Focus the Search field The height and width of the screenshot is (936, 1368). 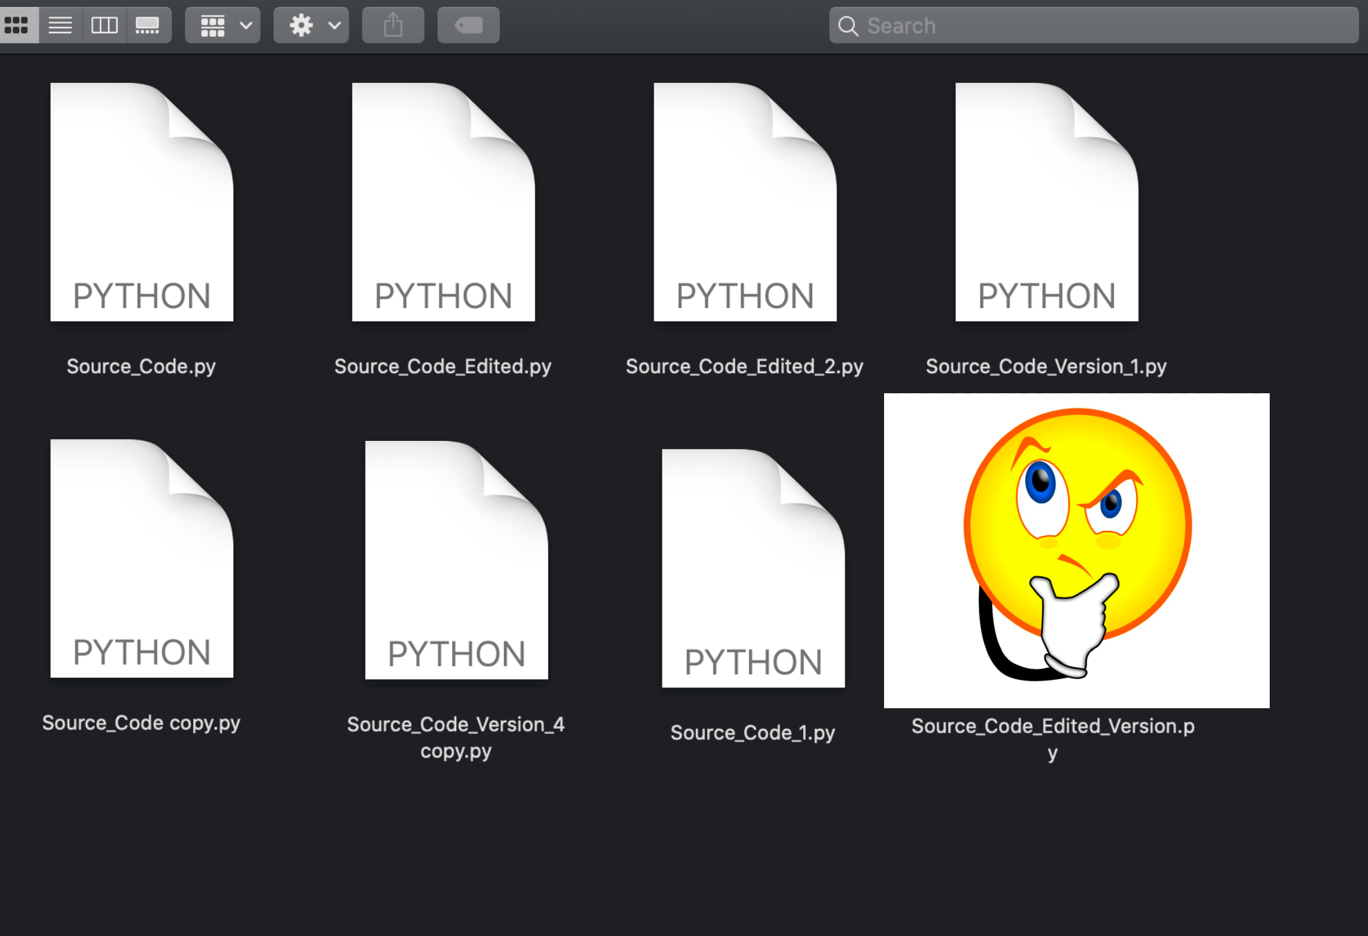[1094, 26]
